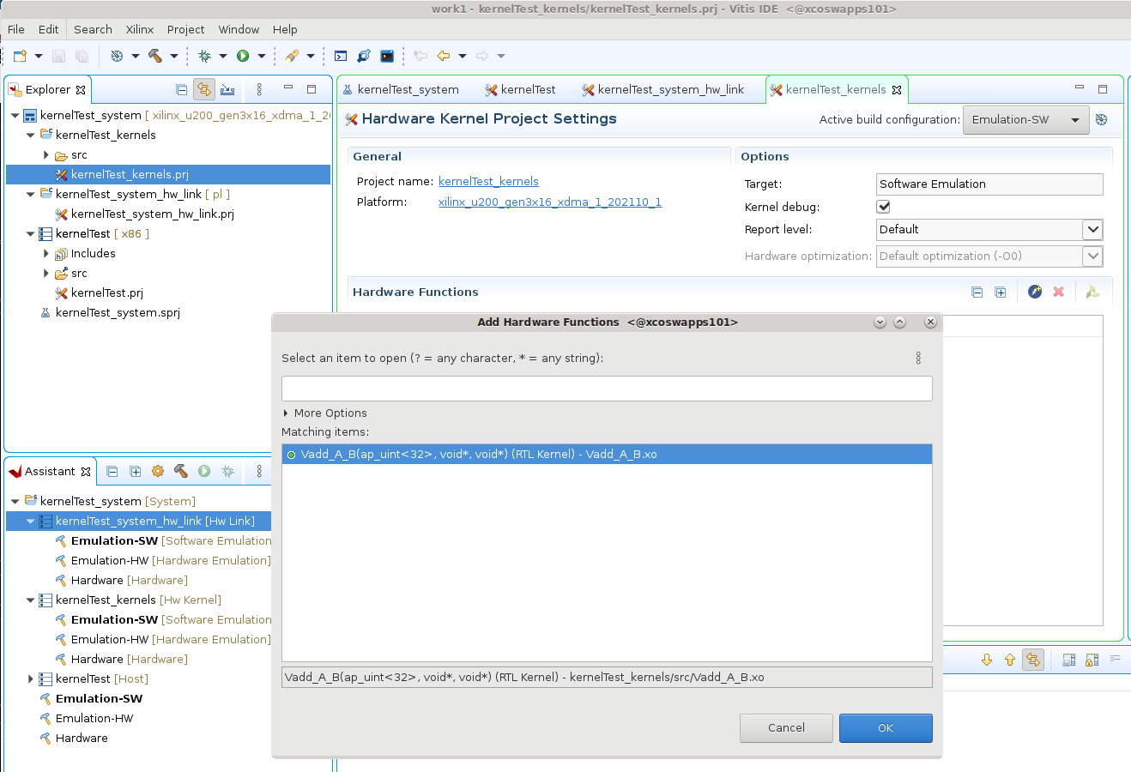The image size is (1131, 772).
Task: Open dialog view menu dots icon
Action: [918, 358]
